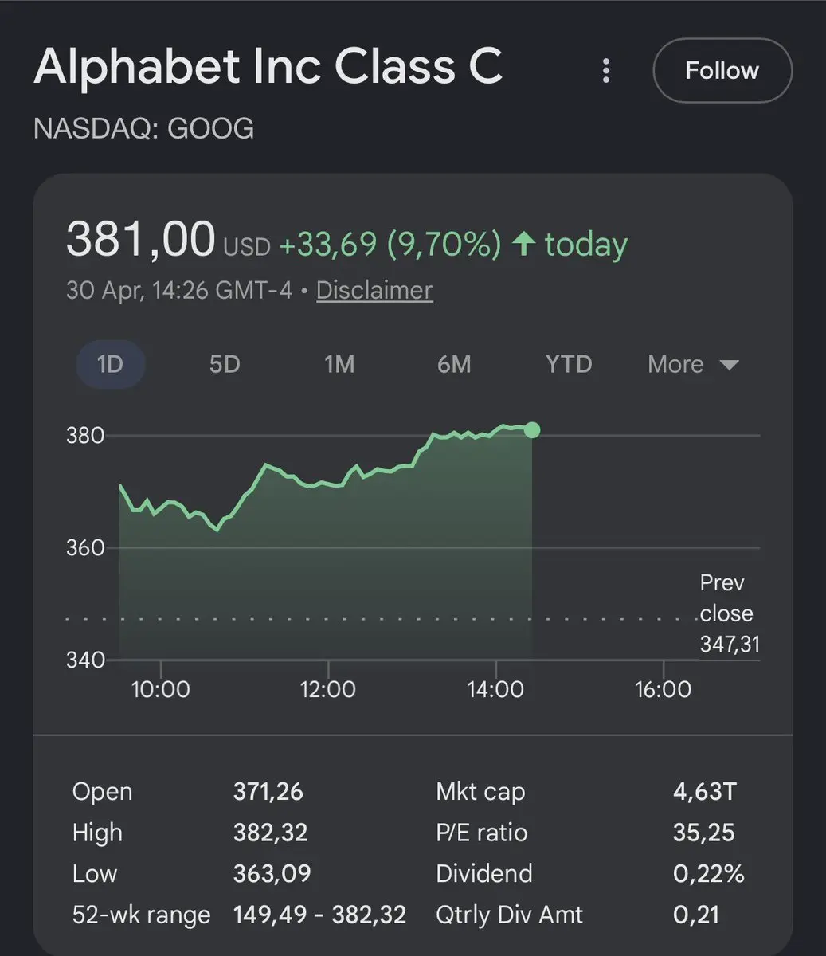Switch to the 5D chart range
Viewport: 826px width, 956px height.
[x=225, y=364]
